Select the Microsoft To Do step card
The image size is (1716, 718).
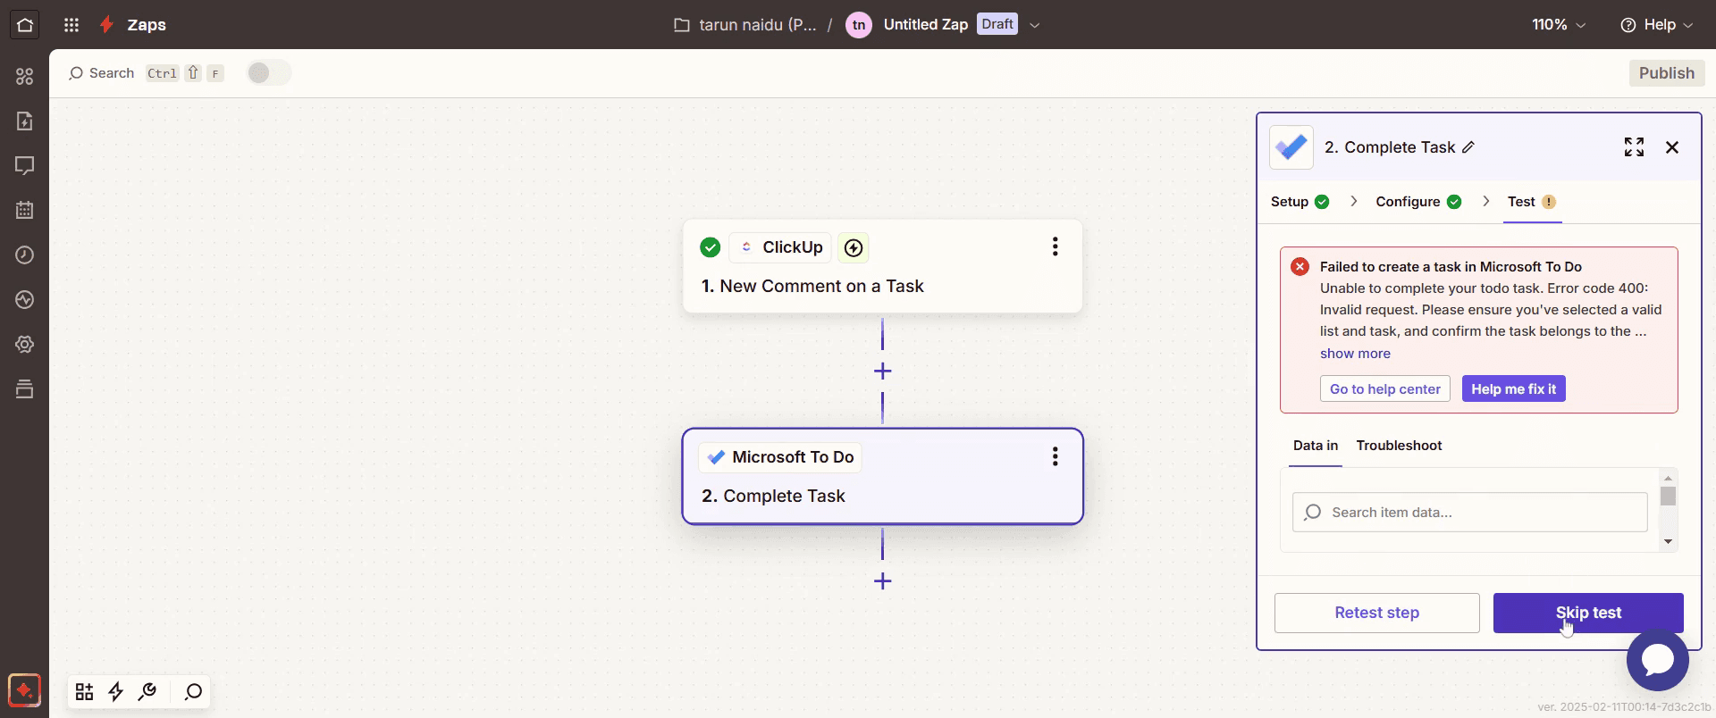pos(882,476)
